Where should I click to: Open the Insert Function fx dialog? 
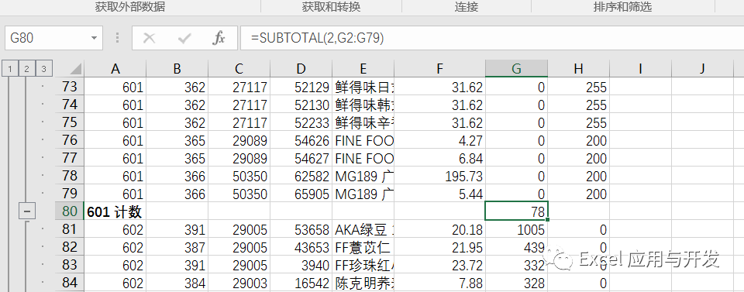pyautogui.click(x=219, y=38)
